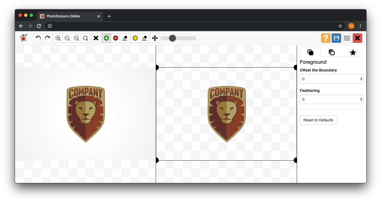This screenshot has width=381, height=202.
Task: Click the lion logo in result preview
Action: (227, 114)
